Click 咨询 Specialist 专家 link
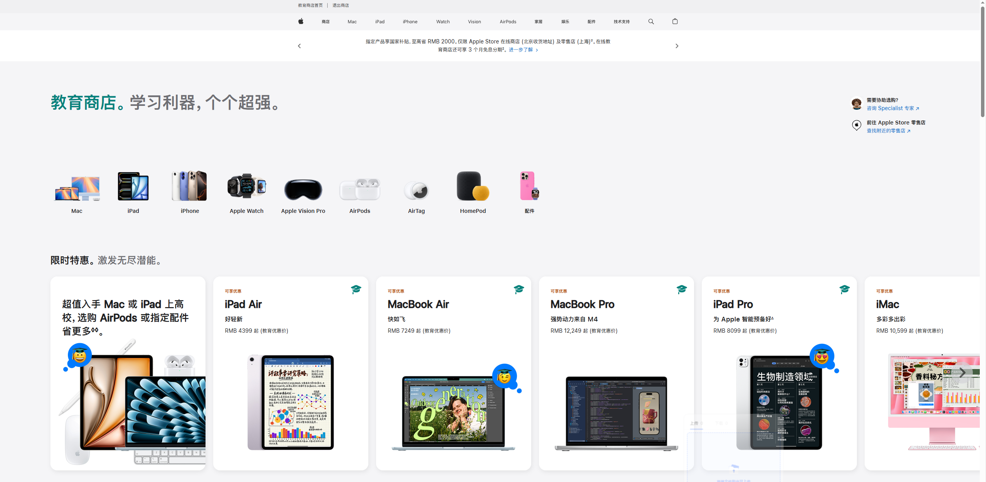This screenshot has height=482, width=986. 893,108
